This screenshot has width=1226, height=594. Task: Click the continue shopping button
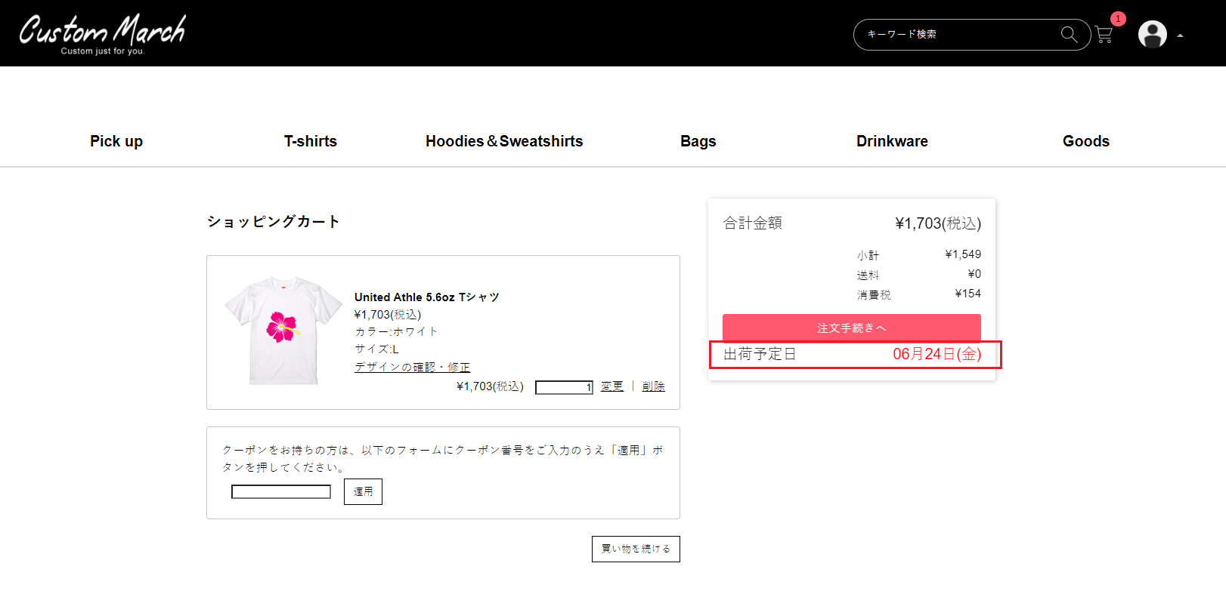(x=636, y=549)
